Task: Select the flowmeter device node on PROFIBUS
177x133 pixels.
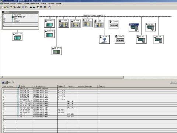Action: tap(104, 40)
